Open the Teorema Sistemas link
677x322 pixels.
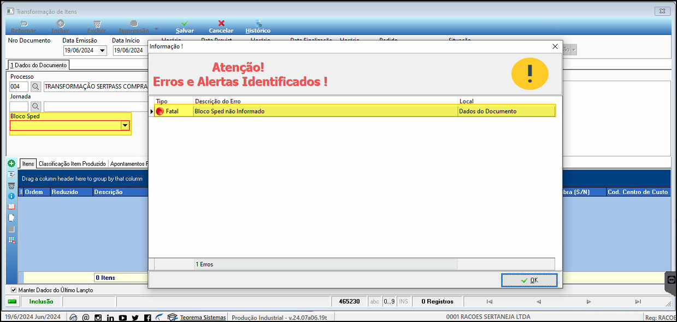(203, 317)
